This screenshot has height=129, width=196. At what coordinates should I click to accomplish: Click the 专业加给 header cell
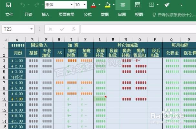point(46,53)
